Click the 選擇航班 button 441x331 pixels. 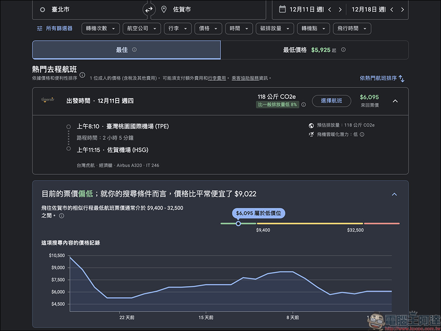coord(332,101)
